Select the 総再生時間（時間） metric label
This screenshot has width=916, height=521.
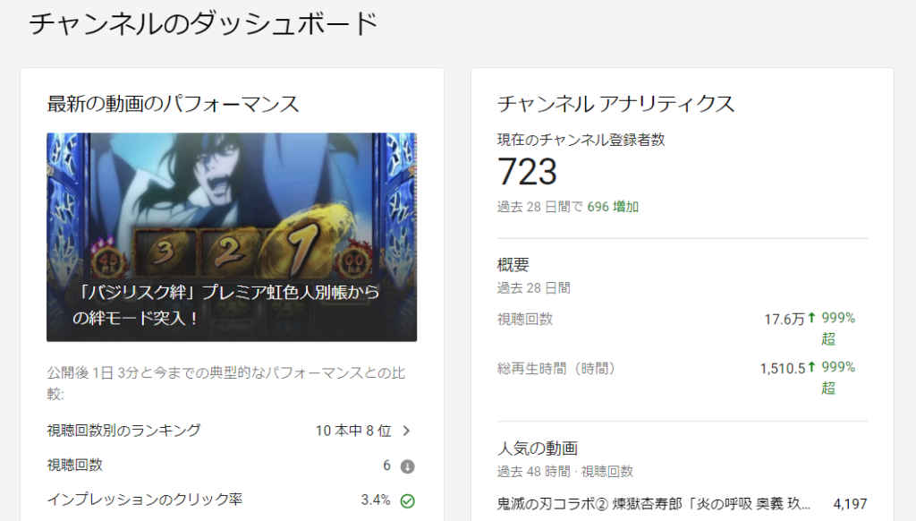click(556, 369)
